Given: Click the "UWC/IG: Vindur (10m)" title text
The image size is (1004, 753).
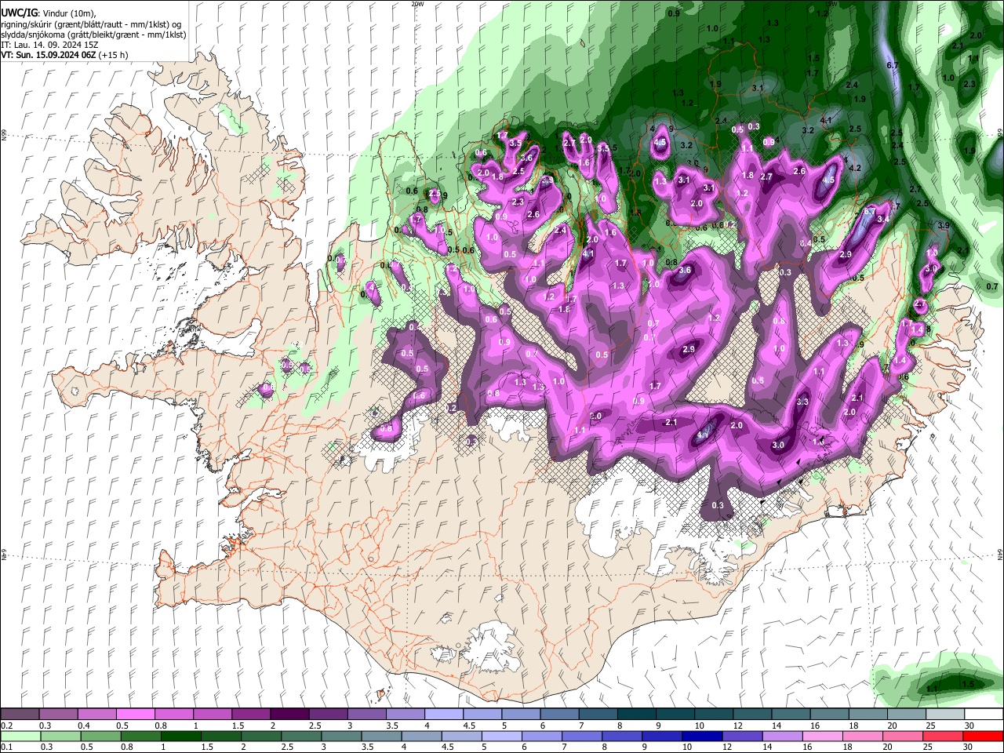Looking at the screenshot, I should (x=48, y=13).
